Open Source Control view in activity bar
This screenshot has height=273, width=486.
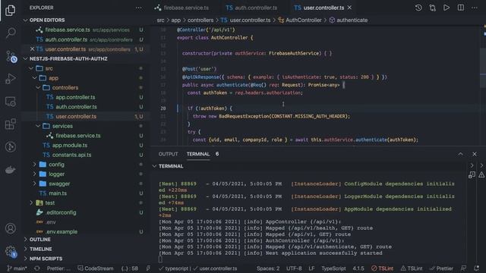tap(11, 56)
